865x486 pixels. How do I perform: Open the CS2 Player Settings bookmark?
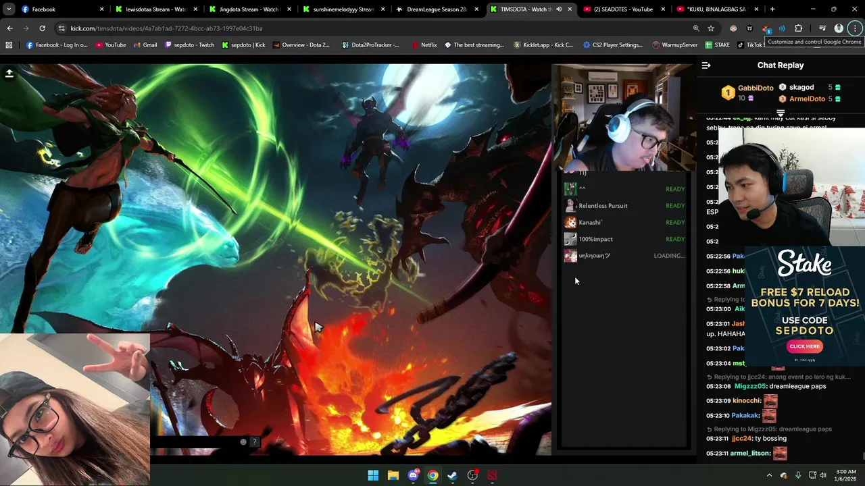pyautogui.click(x=612, y=45)
